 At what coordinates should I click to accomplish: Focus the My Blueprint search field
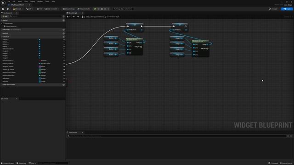click(36, 16)
